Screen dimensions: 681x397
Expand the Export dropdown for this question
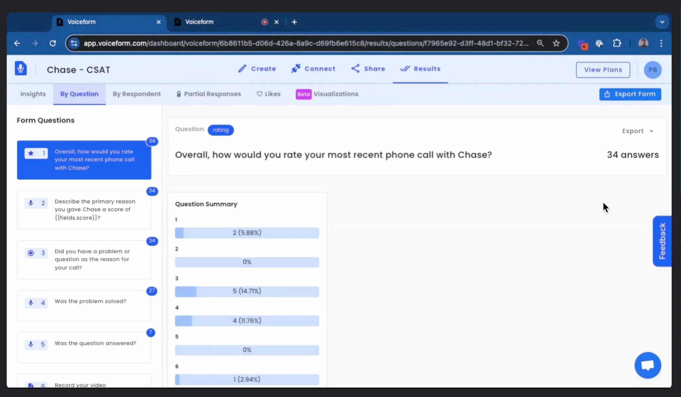click(637, 131)
